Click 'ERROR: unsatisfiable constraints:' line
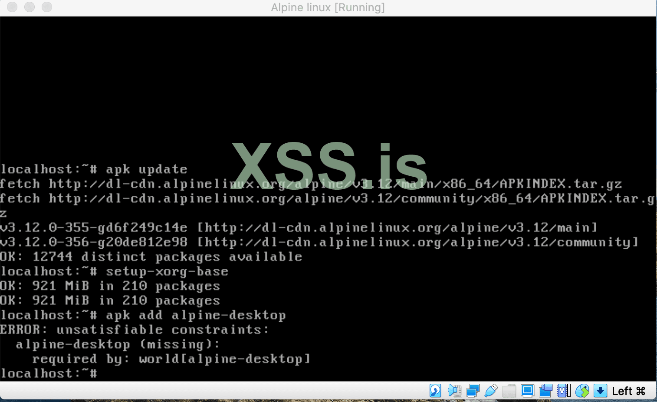This screenshot has width=657, height=402. point(135,330)
